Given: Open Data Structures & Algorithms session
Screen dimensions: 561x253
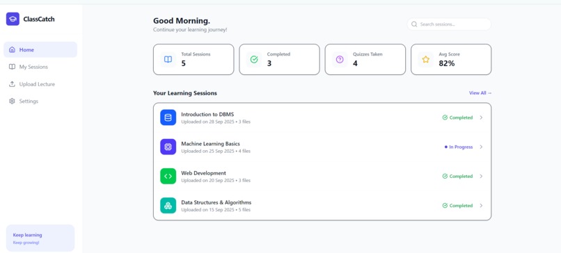Looking at the screenshot, I should pos(322,206).
